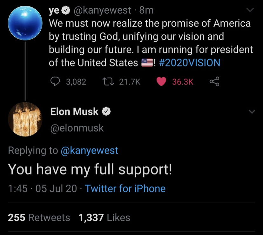Click the 1:45 · 05 Jul 20 timestamp
Screen dimensions: 263x235
click(x=42, y=189)
